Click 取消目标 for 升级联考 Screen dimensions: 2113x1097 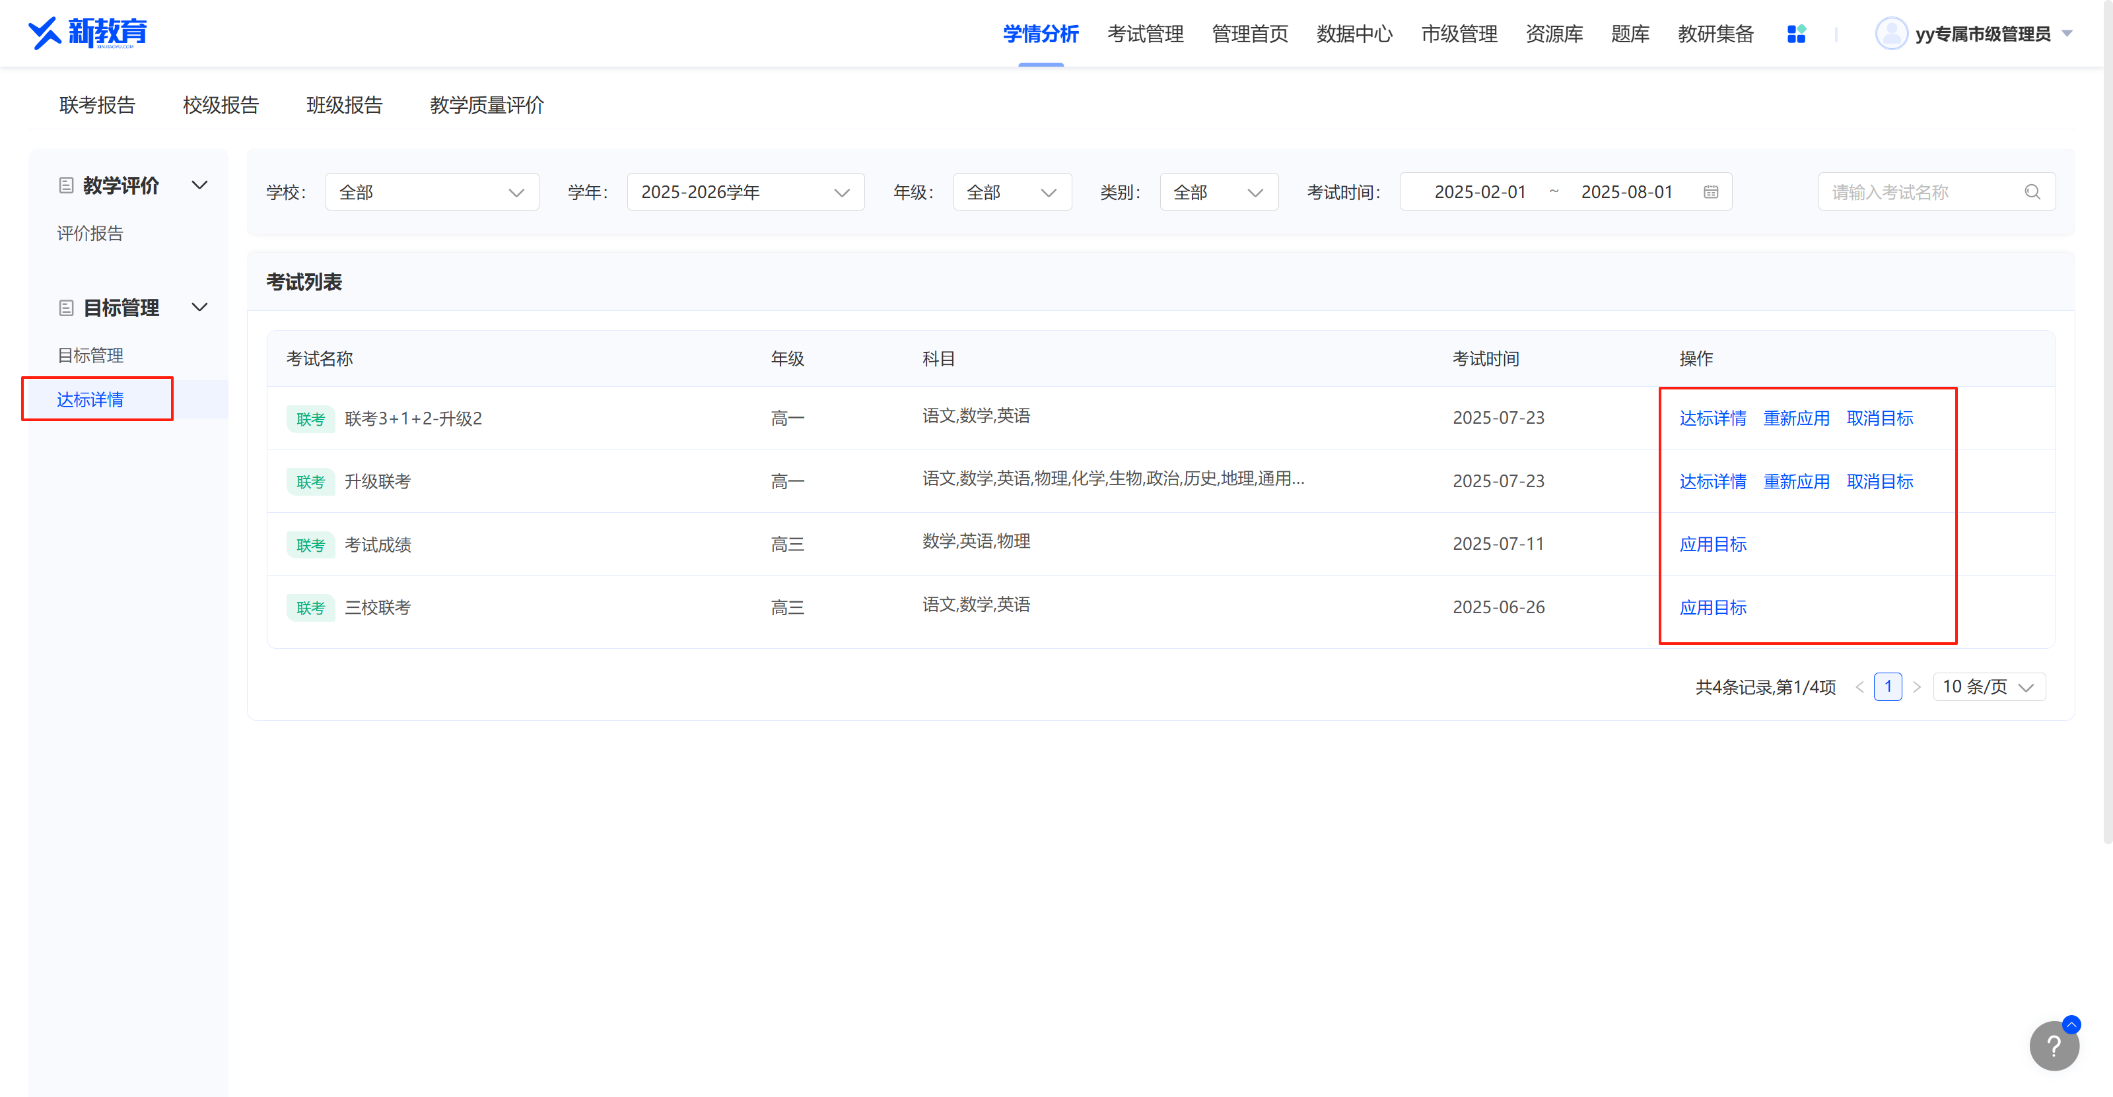click(1879, 481)
